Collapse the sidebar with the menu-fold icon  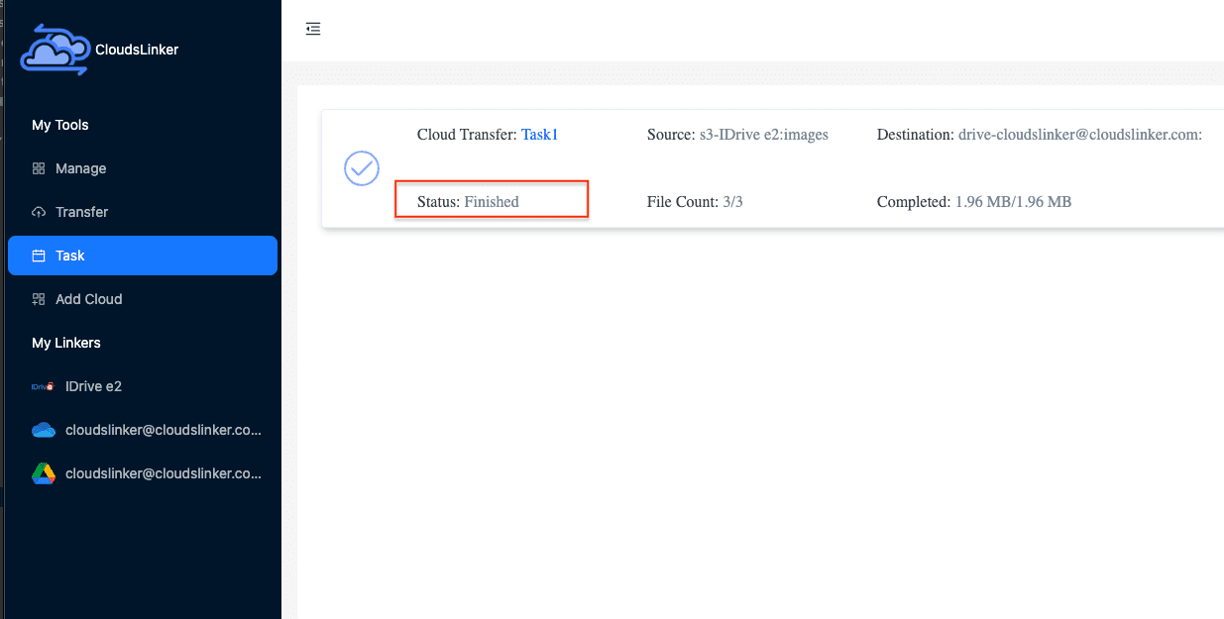313,29
